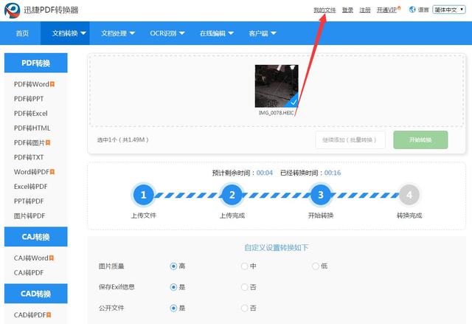This screenshot has width=472, height=324.
Task: Click the VIP flame badge icon
Action: coord(399,8)
